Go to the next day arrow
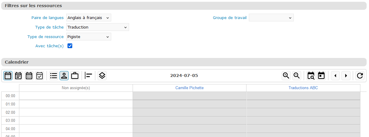Image resolution: width=369 pixels, height=137 pixels. 346,76
